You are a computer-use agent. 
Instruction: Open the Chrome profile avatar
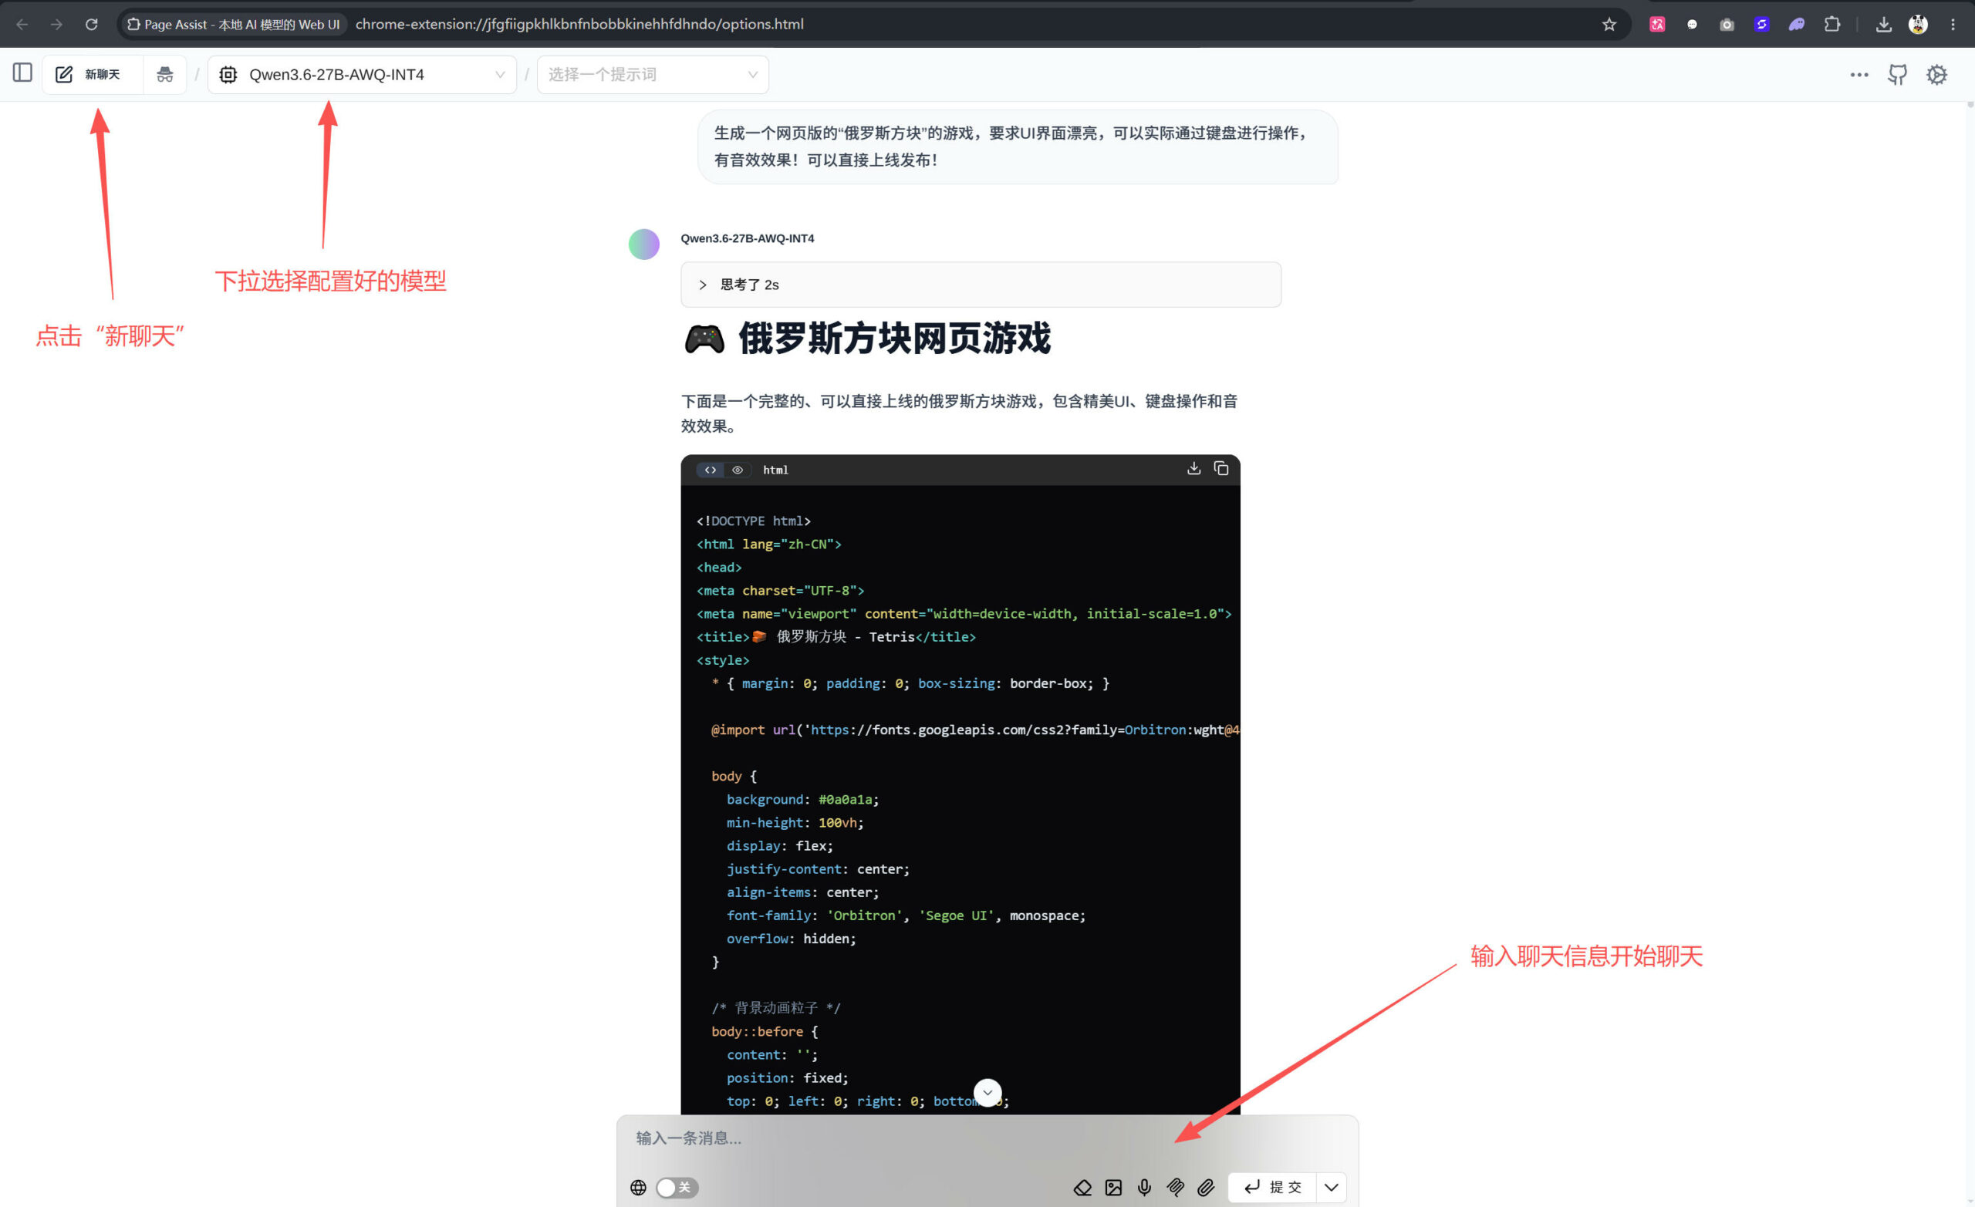click(x=1918, y=24)
